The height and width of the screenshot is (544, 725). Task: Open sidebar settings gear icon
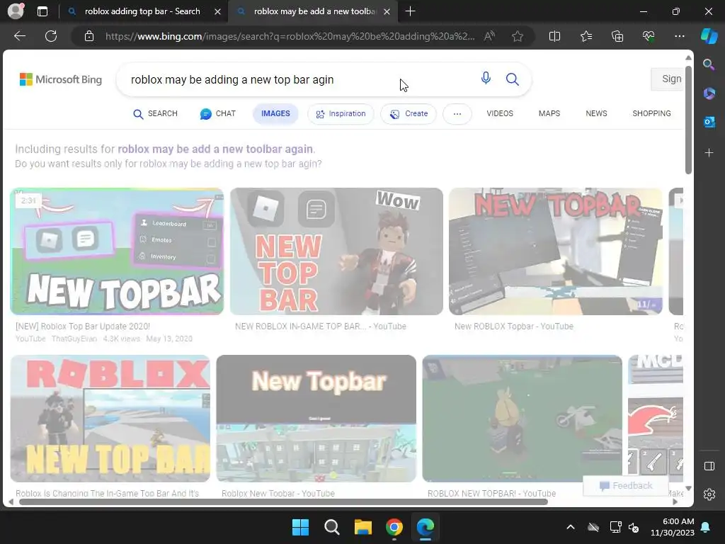[x=709, y=494]
